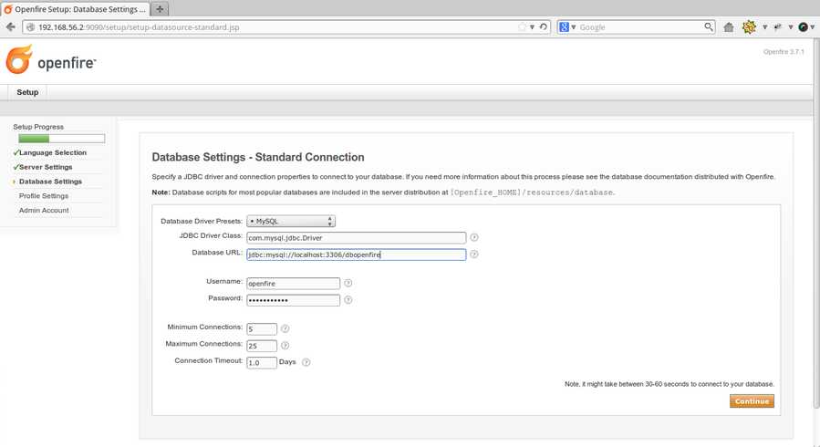Click the magnifier search icon in search box

(x=708, y=26)
